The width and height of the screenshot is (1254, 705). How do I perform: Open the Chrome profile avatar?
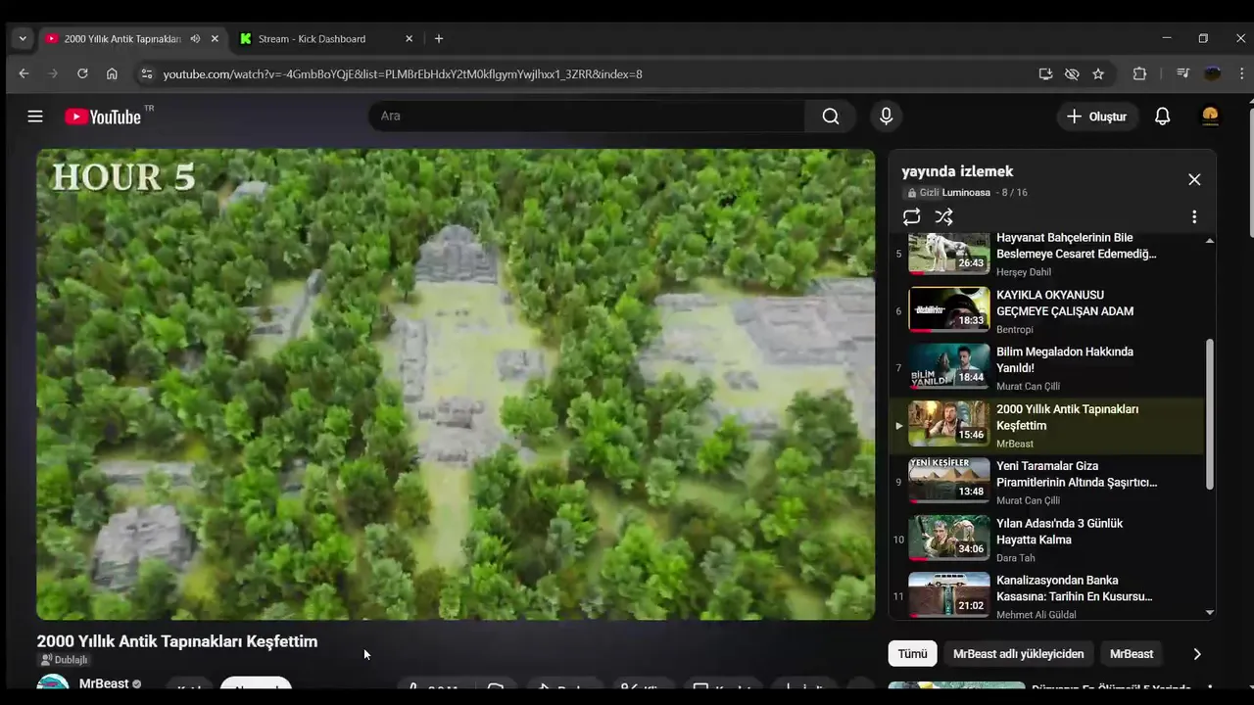coord(1213,73)
